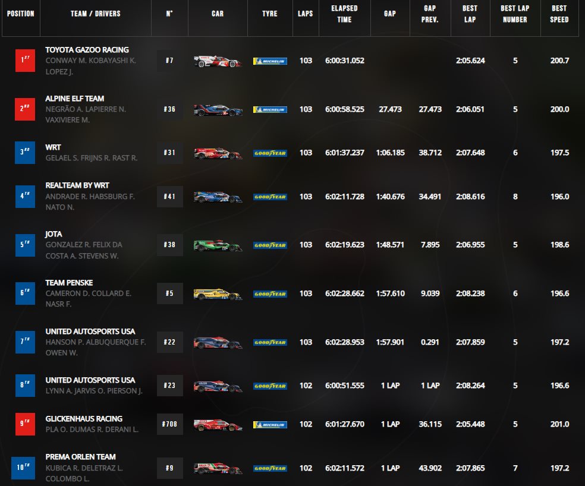585x486 pixels.
Task: Click the Laps column header
Action: pos(305,14)
